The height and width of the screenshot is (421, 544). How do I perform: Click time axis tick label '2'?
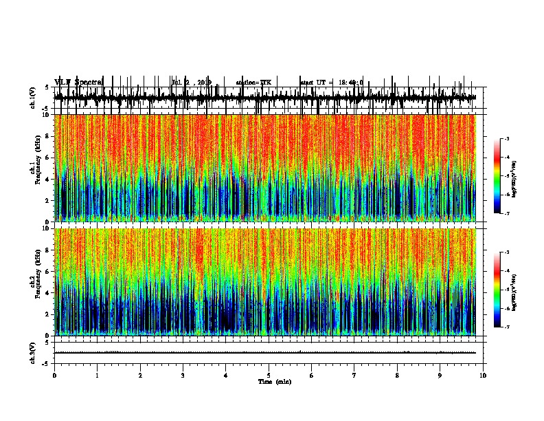[x=140, y=376]
